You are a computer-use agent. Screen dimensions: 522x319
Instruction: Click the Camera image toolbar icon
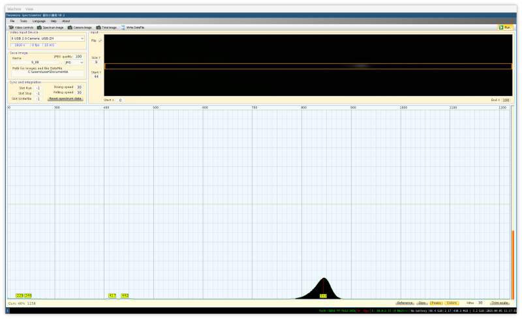tap(80, 27)
